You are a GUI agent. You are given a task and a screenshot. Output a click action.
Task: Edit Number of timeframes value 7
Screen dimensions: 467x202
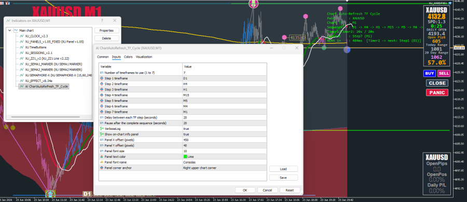coord(225,73)
